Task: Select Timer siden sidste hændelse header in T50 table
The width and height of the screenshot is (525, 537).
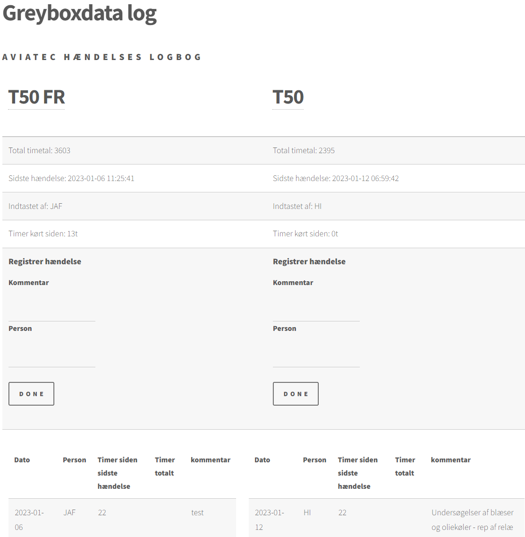Action: [357, 473]
